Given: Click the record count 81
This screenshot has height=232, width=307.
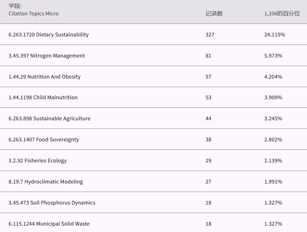Looking at the screenshot, I should pyautogui.click(x=208, y=56).
